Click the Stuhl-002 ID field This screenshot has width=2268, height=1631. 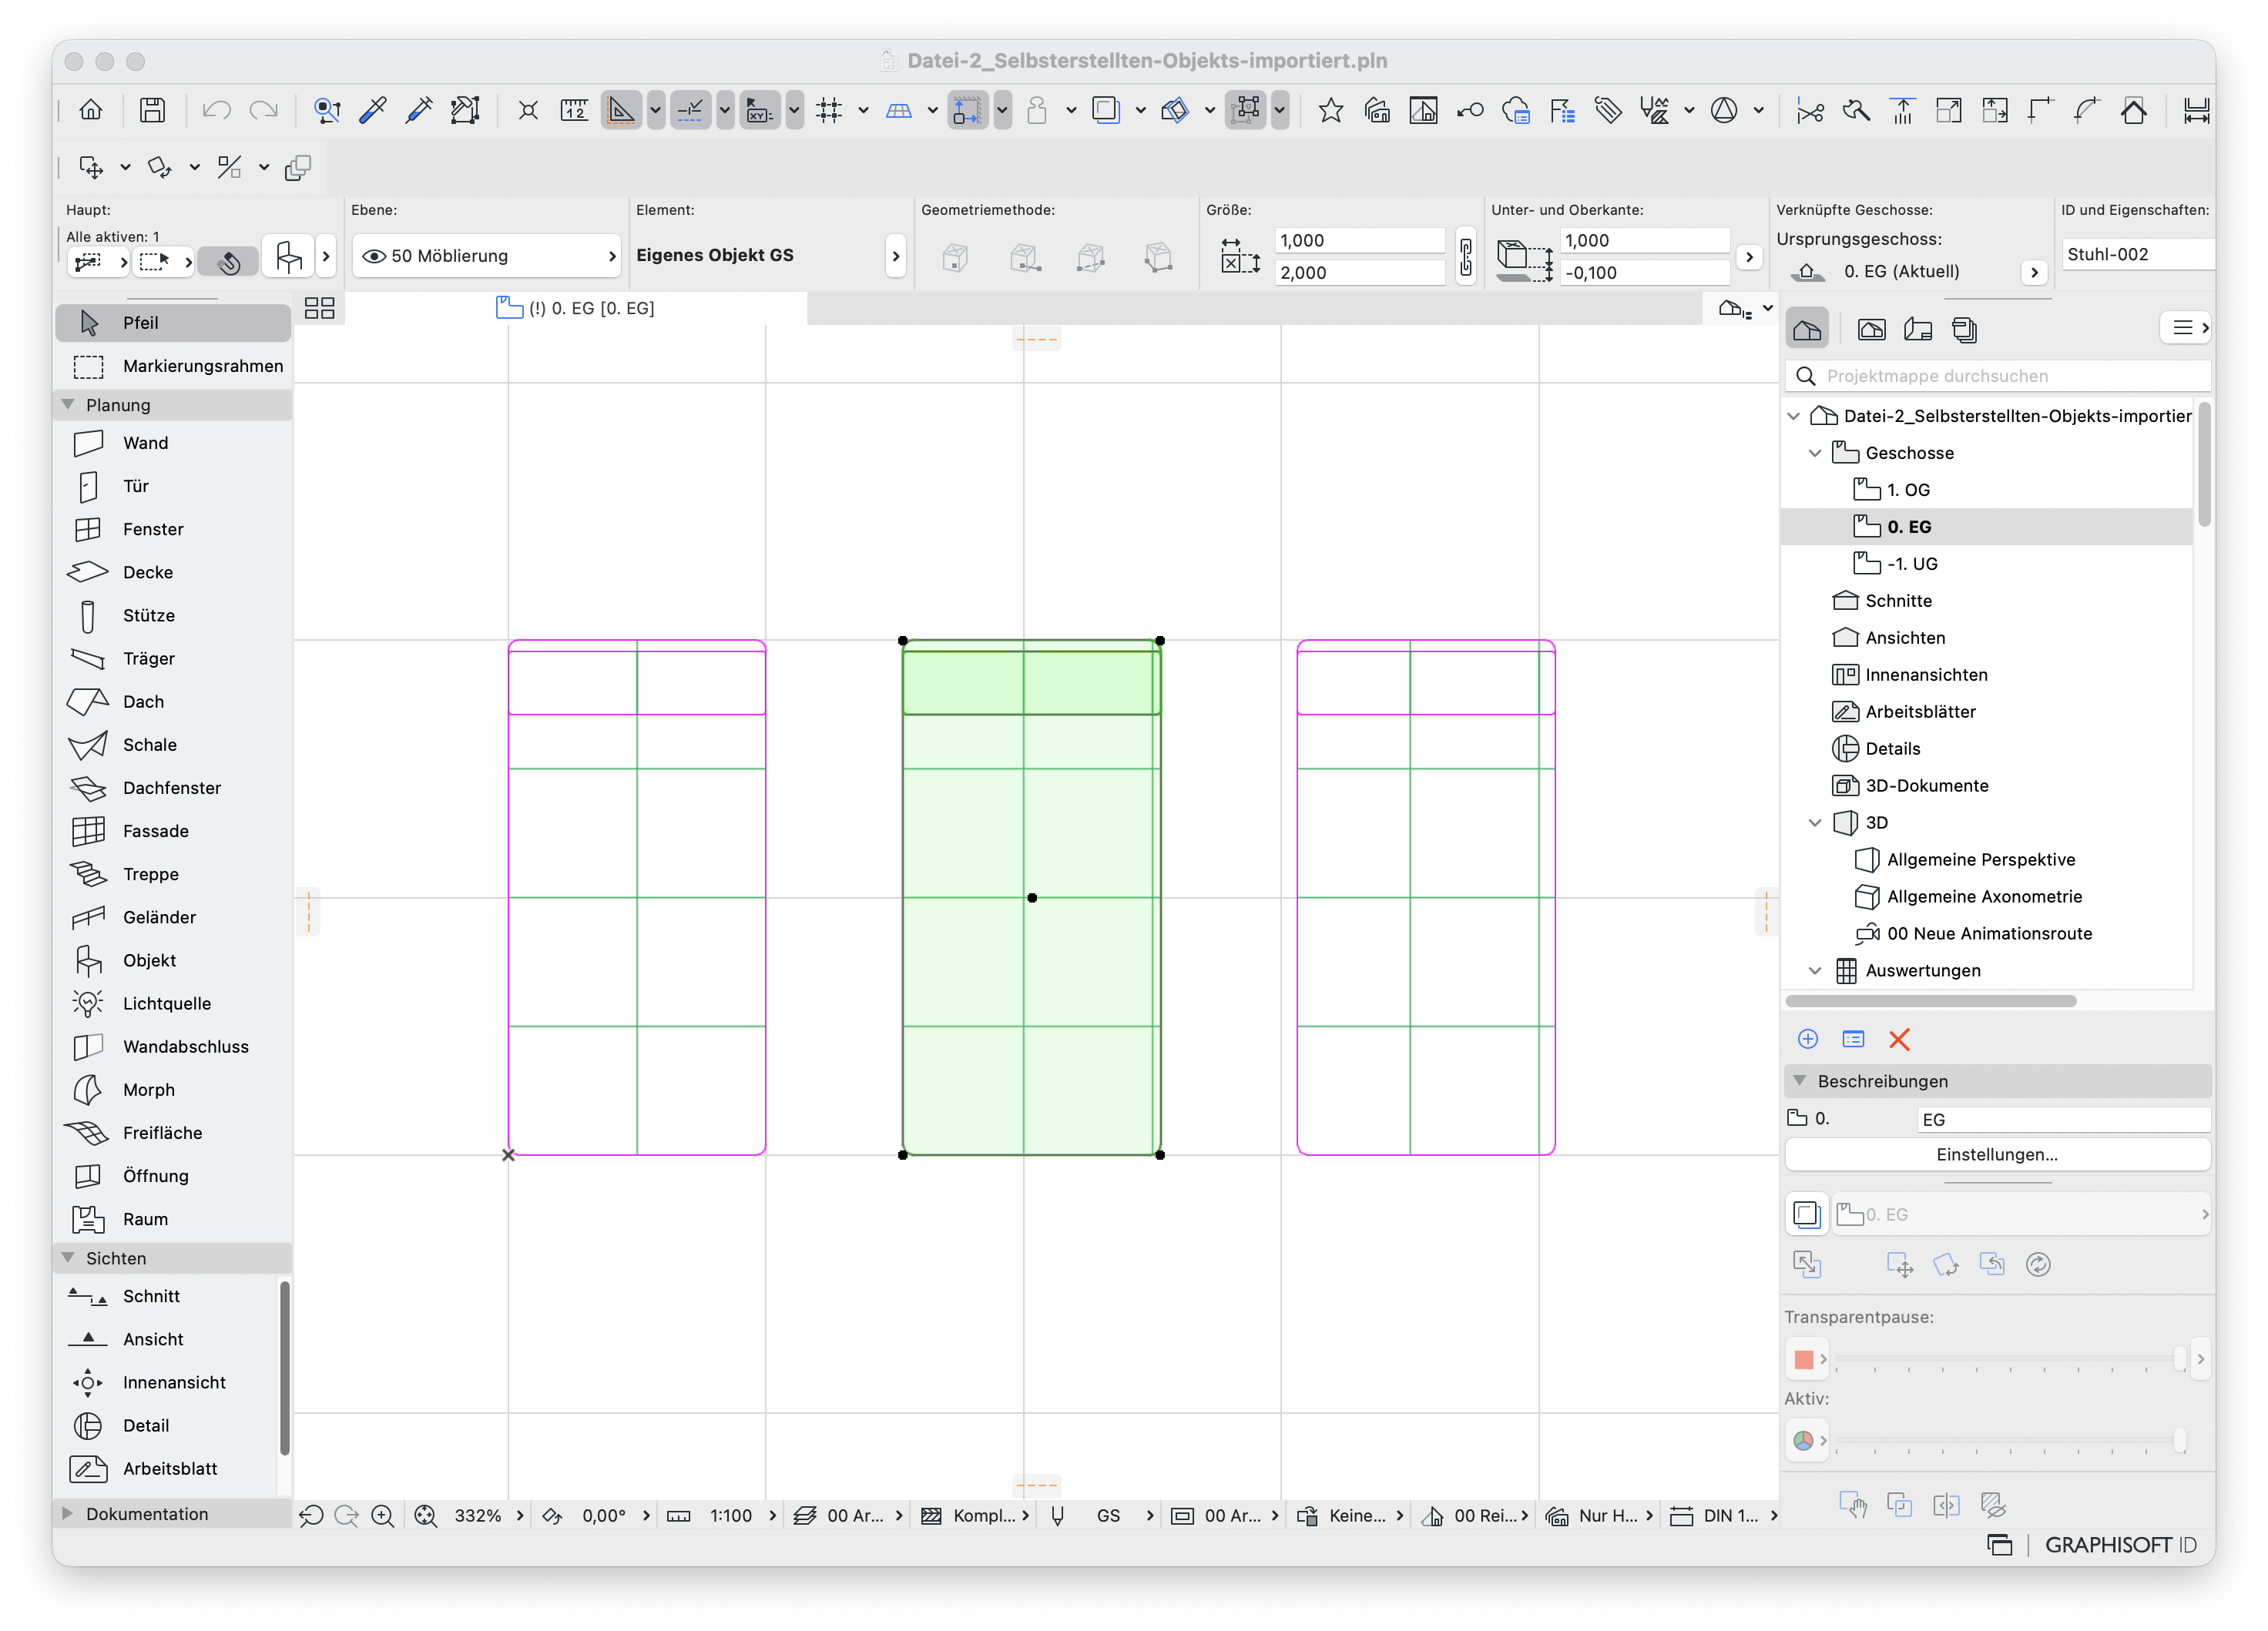[x=2136, y=254]
